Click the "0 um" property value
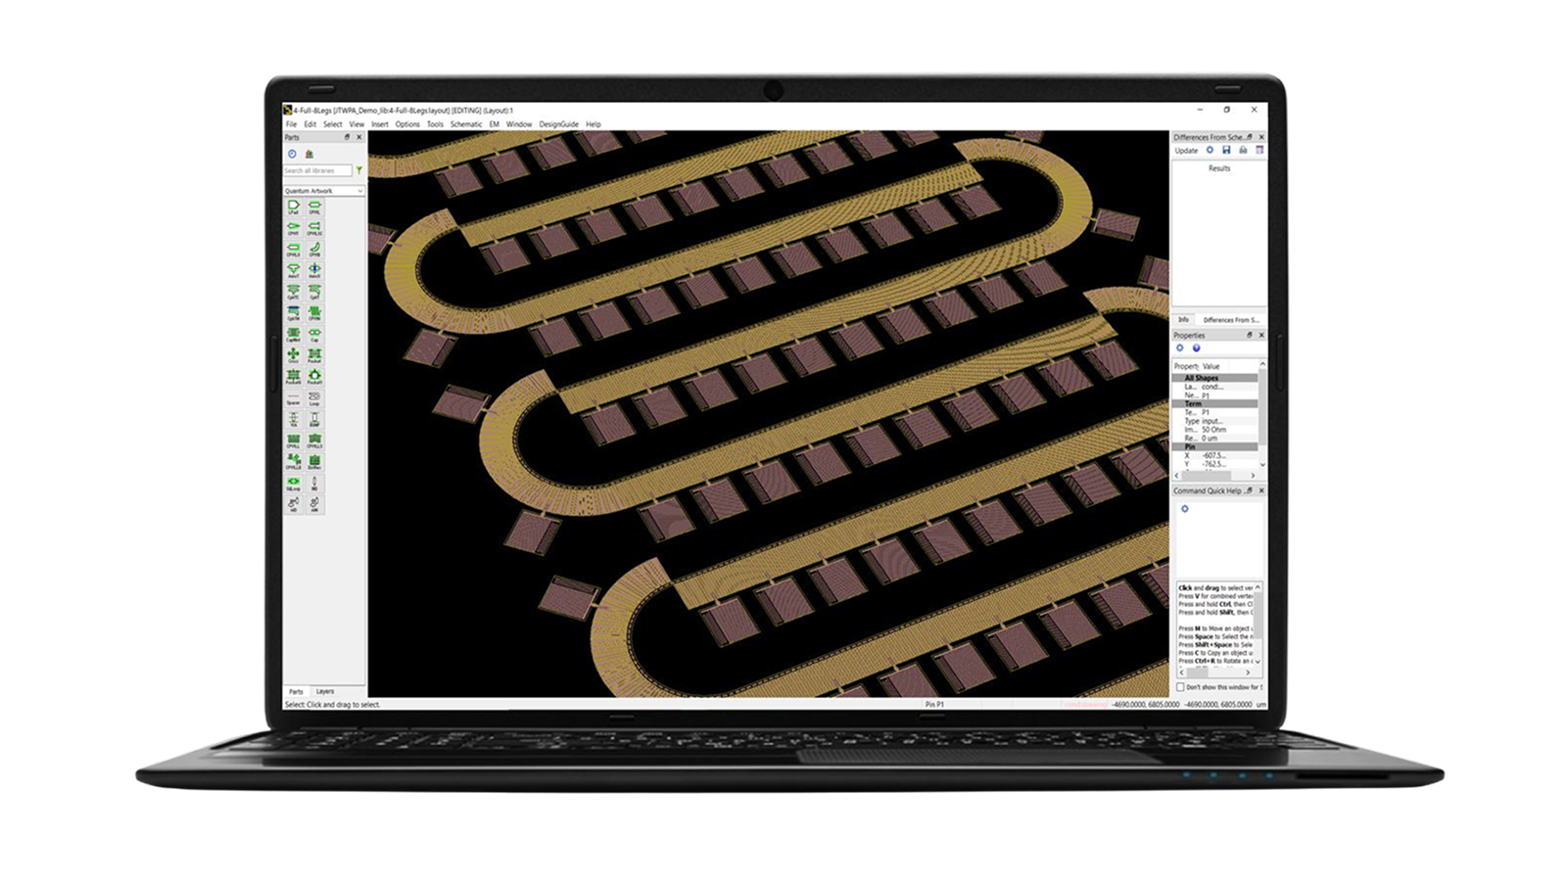 coord(1210,439)
